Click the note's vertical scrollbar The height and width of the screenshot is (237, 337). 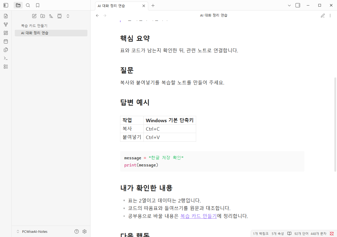[335, 124]
